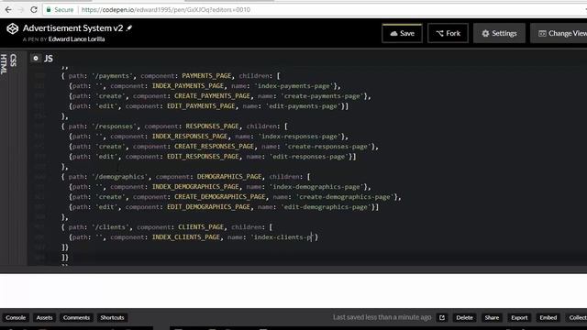The width and height of the screenshot is (587, 330).
Task: Click CREATE_RESPONSES_PAGE in code
Action: tap(214, 147)
